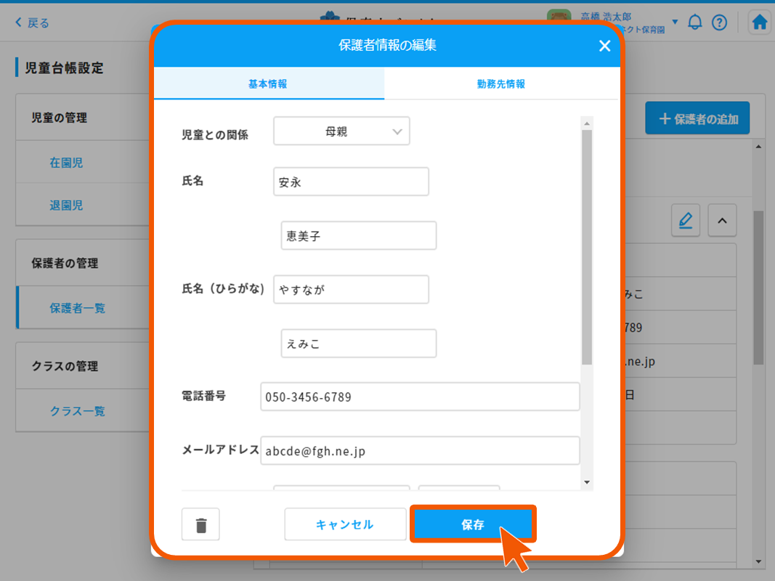The image size is (775, 581).
Task: Go to home via house icon
Action: 760,23
